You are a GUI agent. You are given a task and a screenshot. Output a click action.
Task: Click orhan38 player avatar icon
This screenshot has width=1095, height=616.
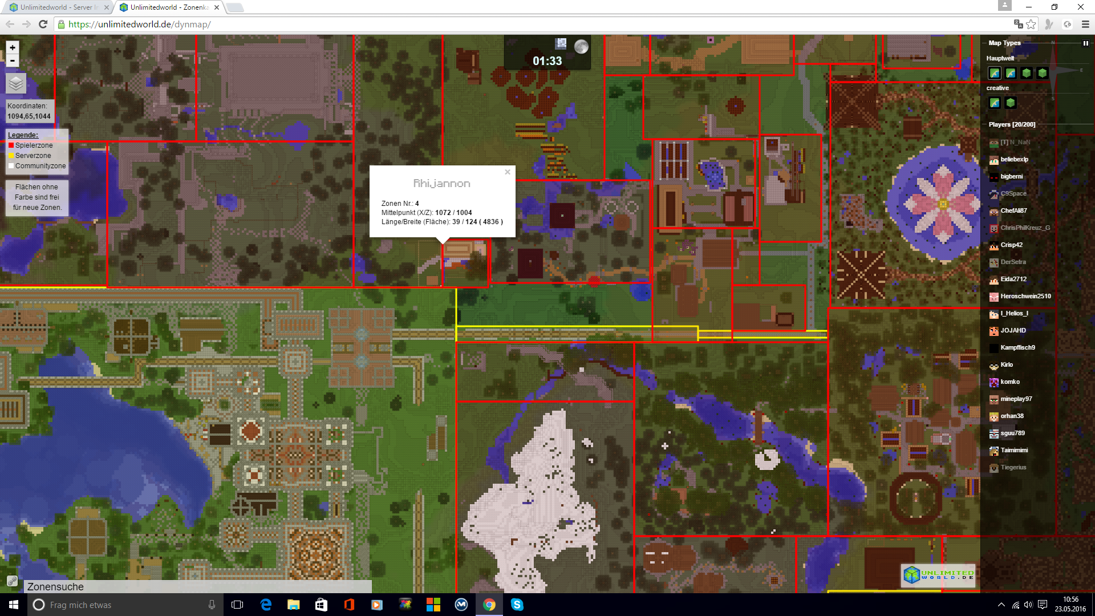pos(994,417)
